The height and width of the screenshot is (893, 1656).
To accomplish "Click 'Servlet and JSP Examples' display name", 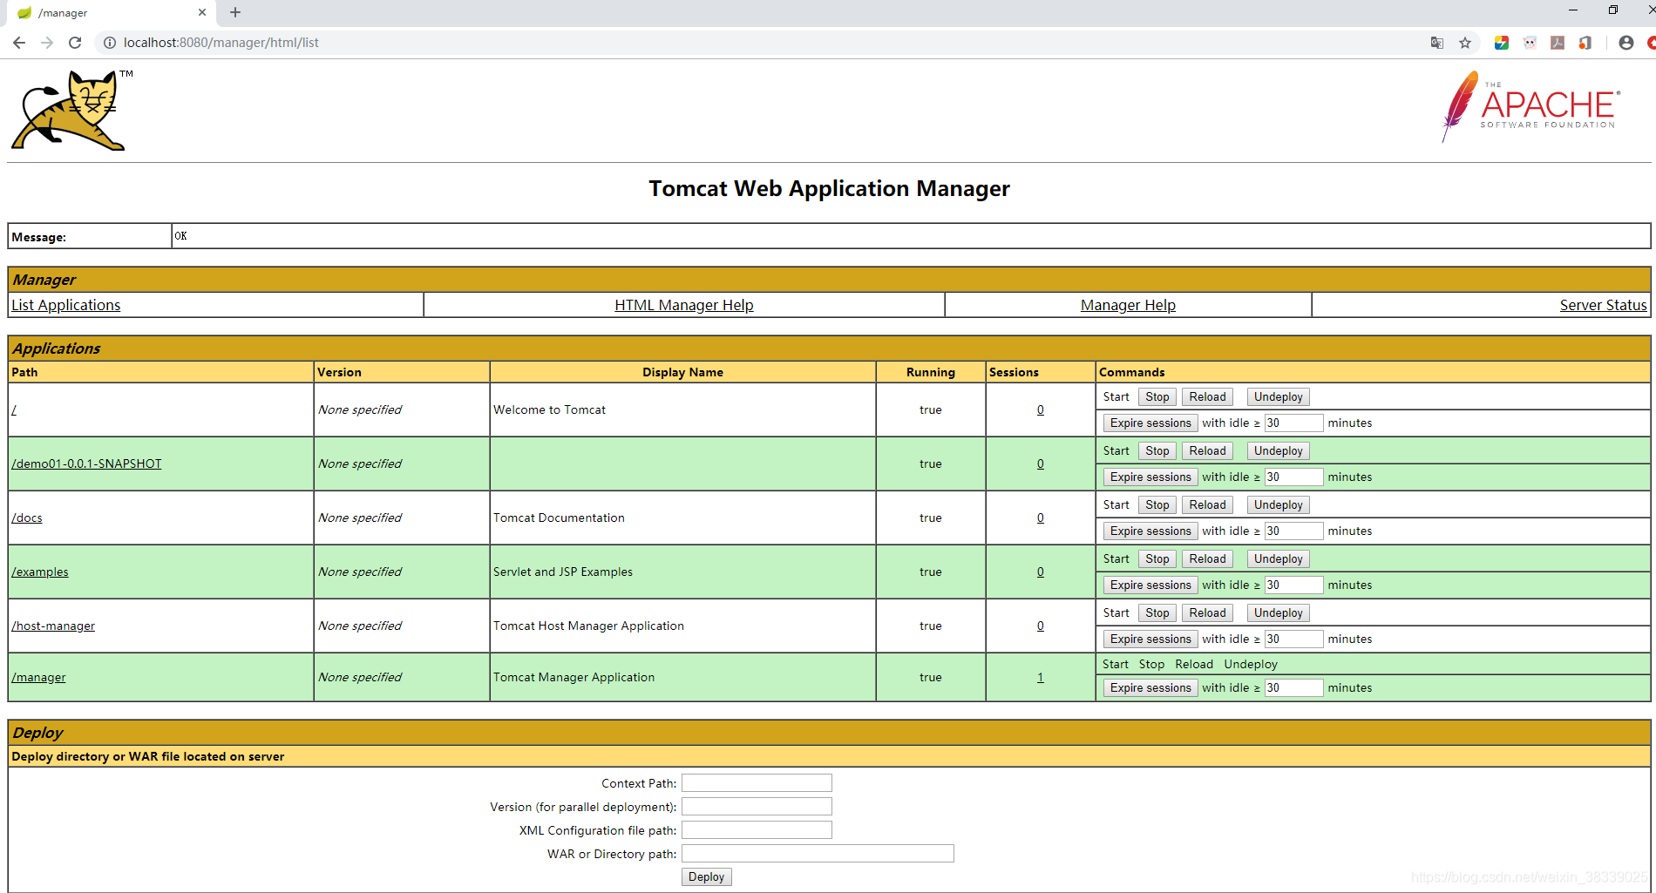I will pos(563,572).
